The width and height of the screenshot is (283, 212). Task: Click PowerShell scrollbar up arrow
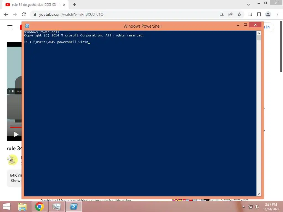(259, 33)
